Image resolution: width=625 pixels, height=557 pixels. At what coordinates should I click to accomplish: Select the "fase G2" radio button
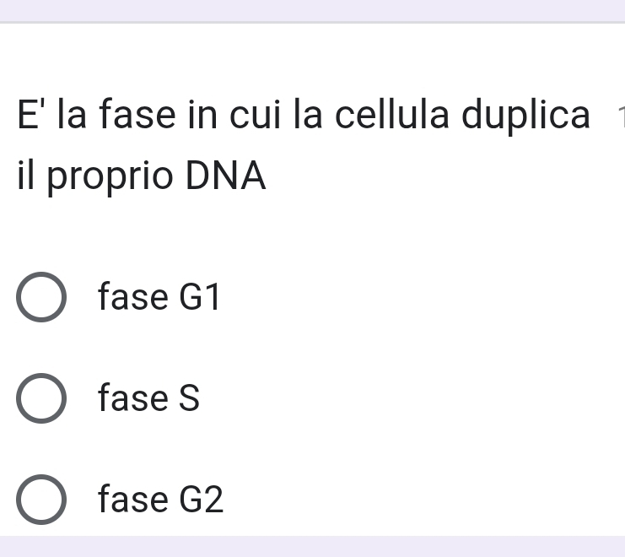click(40, 500)
